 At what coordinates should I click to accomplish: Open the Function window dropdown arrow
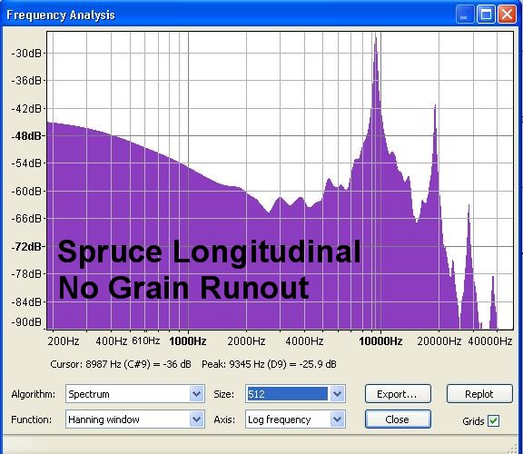coord(196,419)
